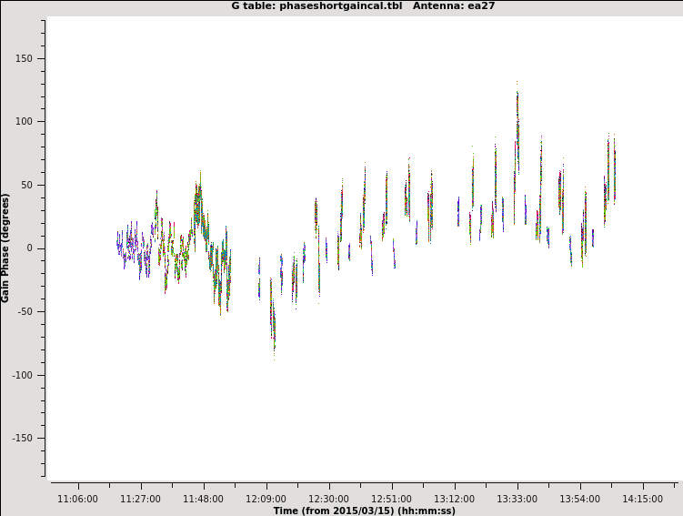Click the 14:15:00 time tick label
Screen dimensions: 683x516
(x=642, y=499)
